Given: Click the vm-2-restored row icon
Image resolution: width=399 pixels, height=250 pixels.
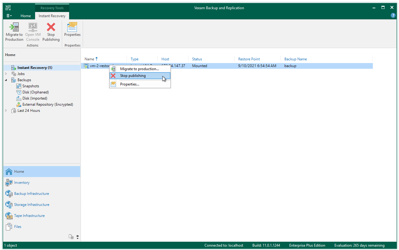Looking at the screenshot, I should pos(87,66).
